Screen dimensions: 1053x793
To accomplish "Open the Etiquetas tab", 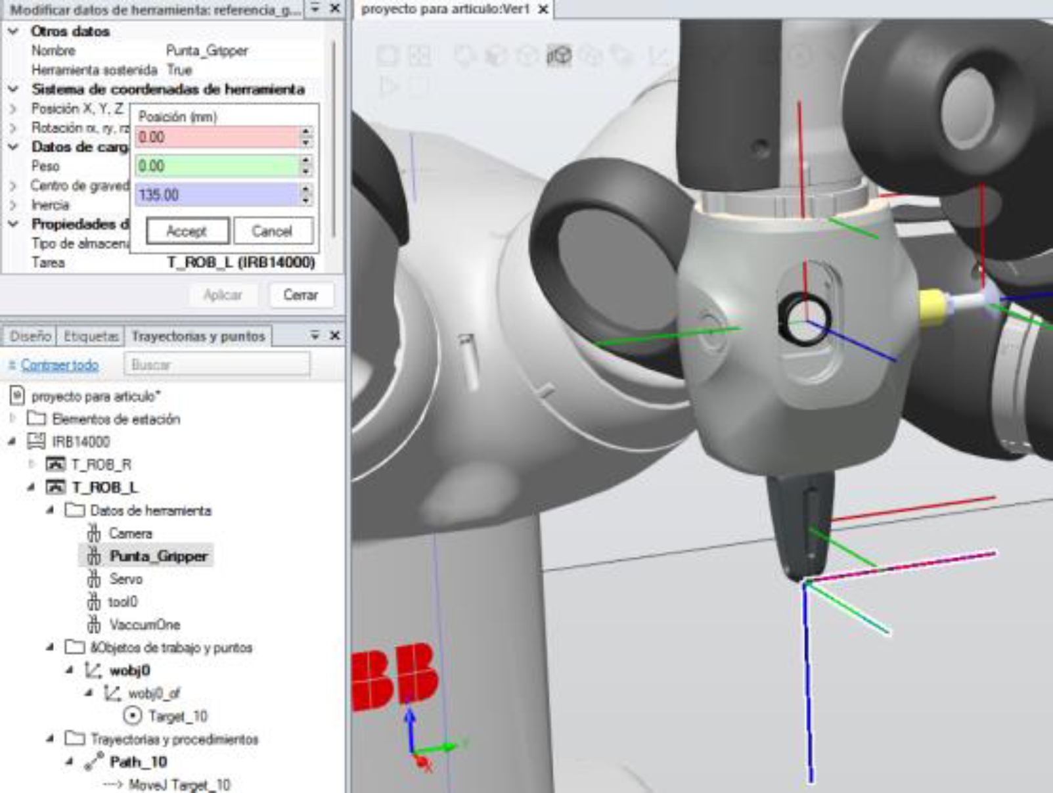I will [x=91, y=336].
